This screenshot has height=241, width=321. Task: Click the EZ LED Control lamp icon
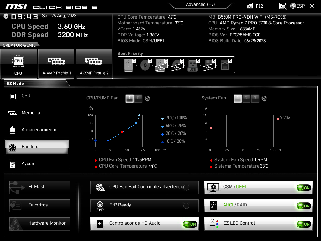click(214, 224)
